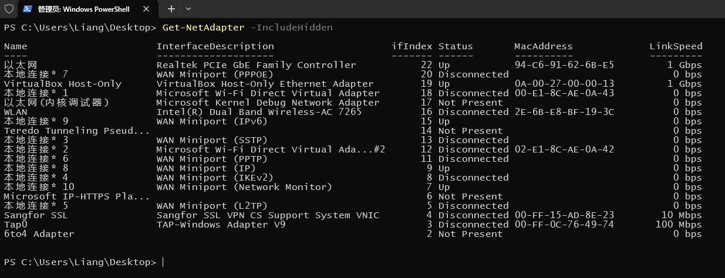Click the MacAddress column header
The width and height of the screenshot is (725, 278).
tap(543, 46)
